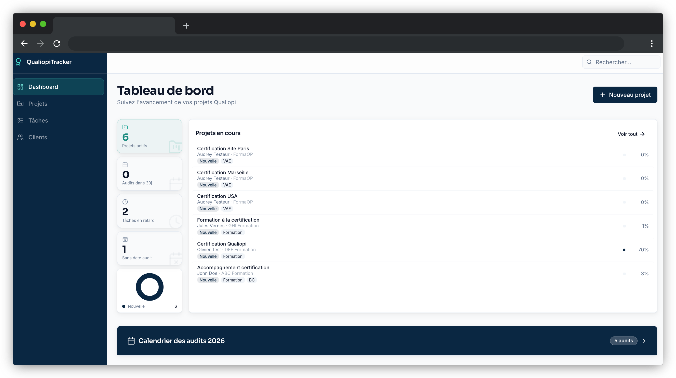Select the Nouvelle tag on Certification Site Paris
This screenshot has width=676, height=378.
pos(208,161)
